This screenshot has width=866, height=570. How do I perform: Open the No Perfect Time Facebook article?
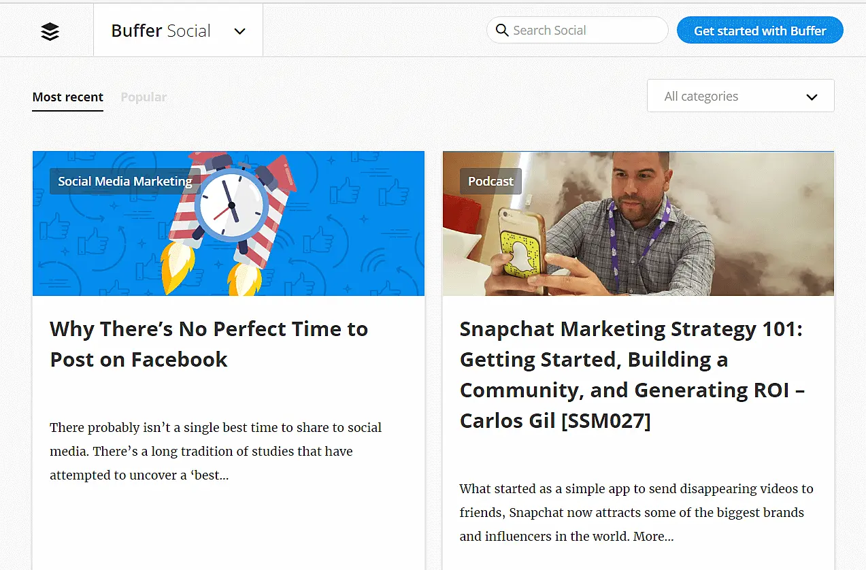(208, 344)
